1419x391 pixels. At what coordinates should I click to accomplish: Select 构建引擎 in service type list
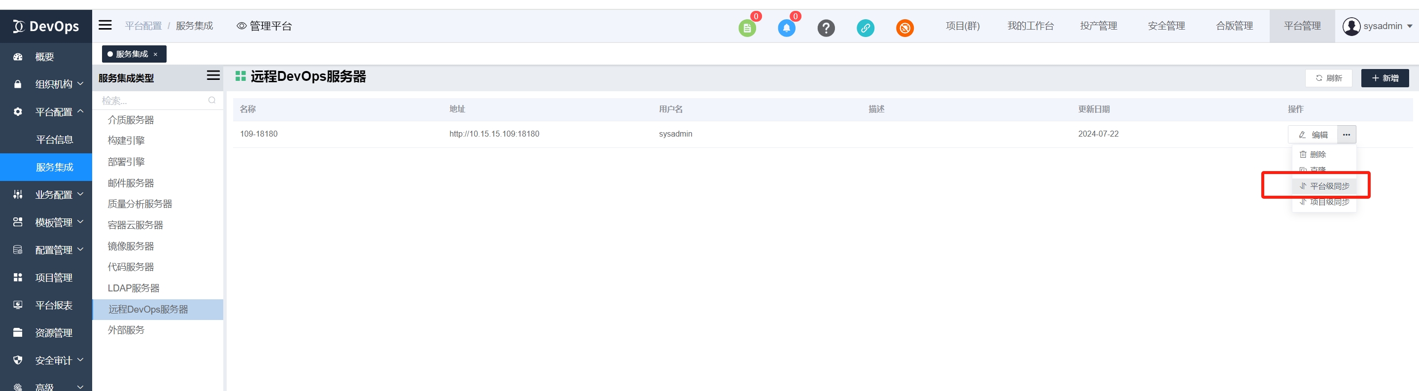158,141
